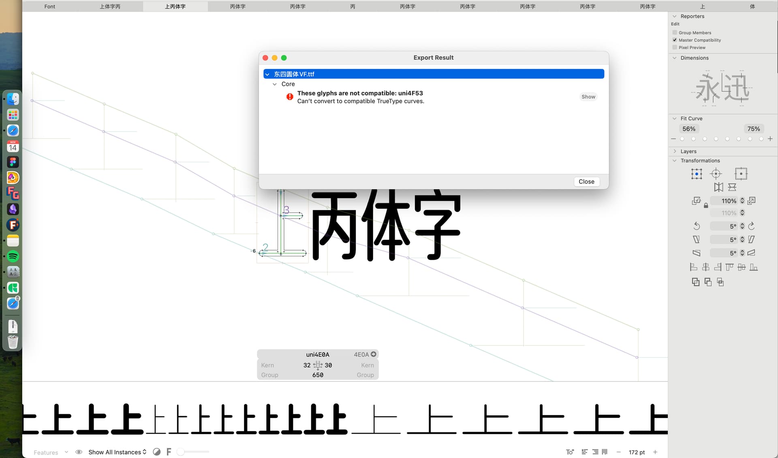This screenshot has width=778, height=458.
Task: Click the union paths boolean icon
Action: [695, 282]
